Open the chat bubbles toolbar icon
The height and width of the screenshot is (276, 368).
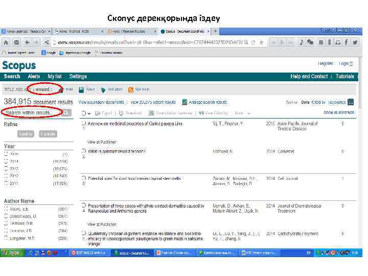point(310,42)
